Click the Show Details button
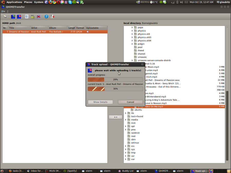The image size is (231, 173). [x=100, y=102]
